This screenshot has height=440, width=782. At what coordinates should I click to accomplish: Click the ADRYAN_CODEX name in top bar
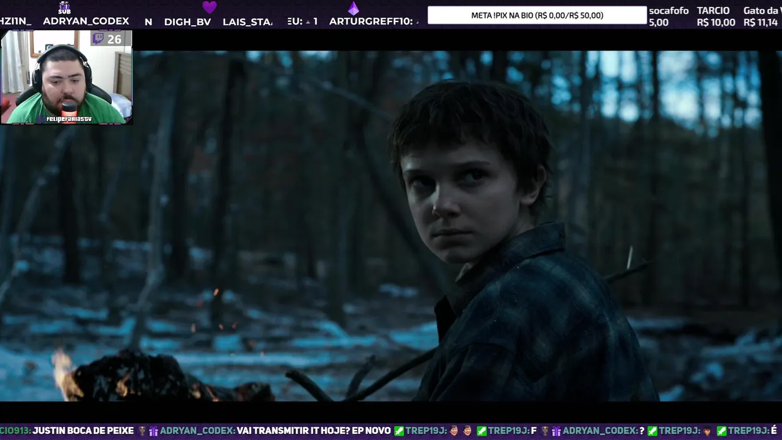pyautogui.click(x=86, y=21)
